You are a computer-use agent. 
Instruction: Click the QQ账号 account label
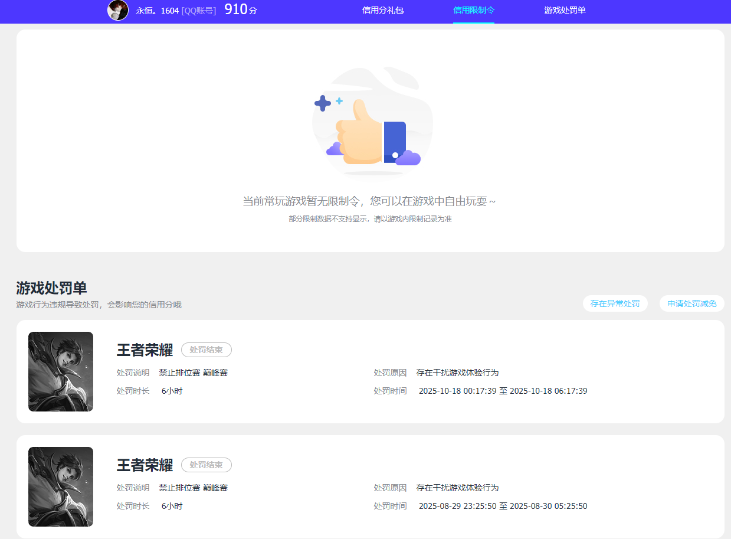click(x=198, y=11)
